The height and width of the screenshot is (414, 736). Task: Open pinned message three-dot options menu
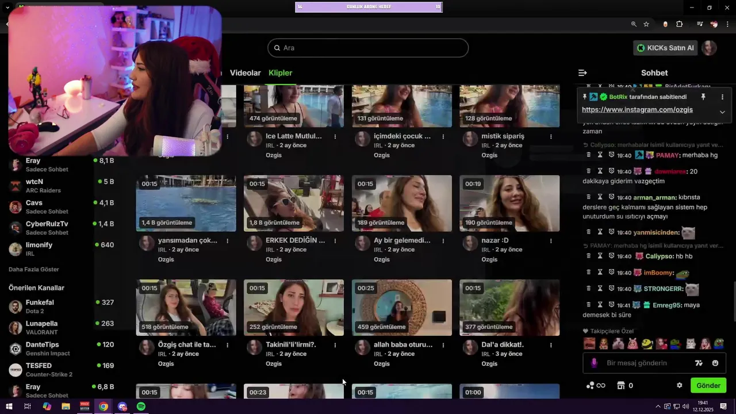click(x=722, y=97)
